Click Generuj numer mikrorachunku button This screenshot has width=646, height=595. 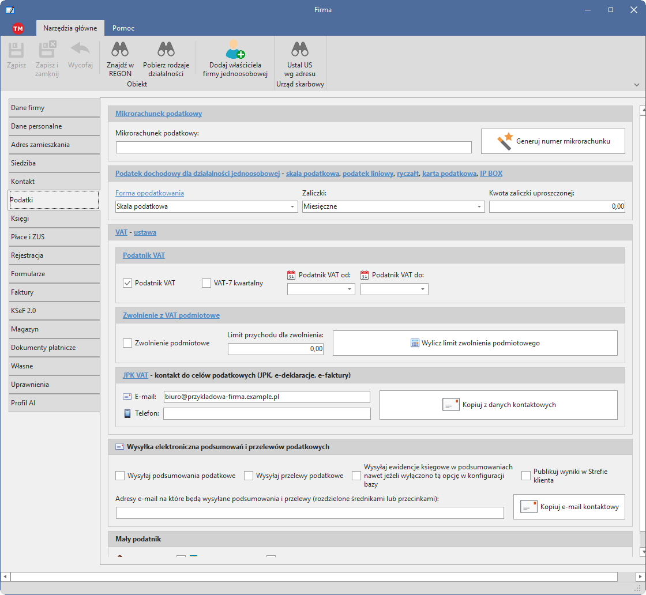coord(553,141)
